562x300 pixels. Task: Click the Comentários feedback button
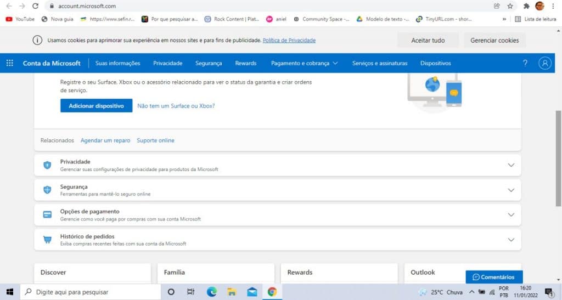(494, 277)
